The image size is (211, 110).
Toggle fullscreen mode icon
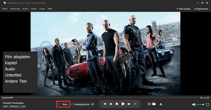click(207, 104)
